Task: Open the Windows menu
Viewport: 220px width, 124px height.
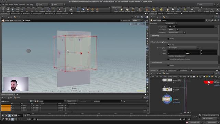Action: pyautogui.click(x=22, y=4)
